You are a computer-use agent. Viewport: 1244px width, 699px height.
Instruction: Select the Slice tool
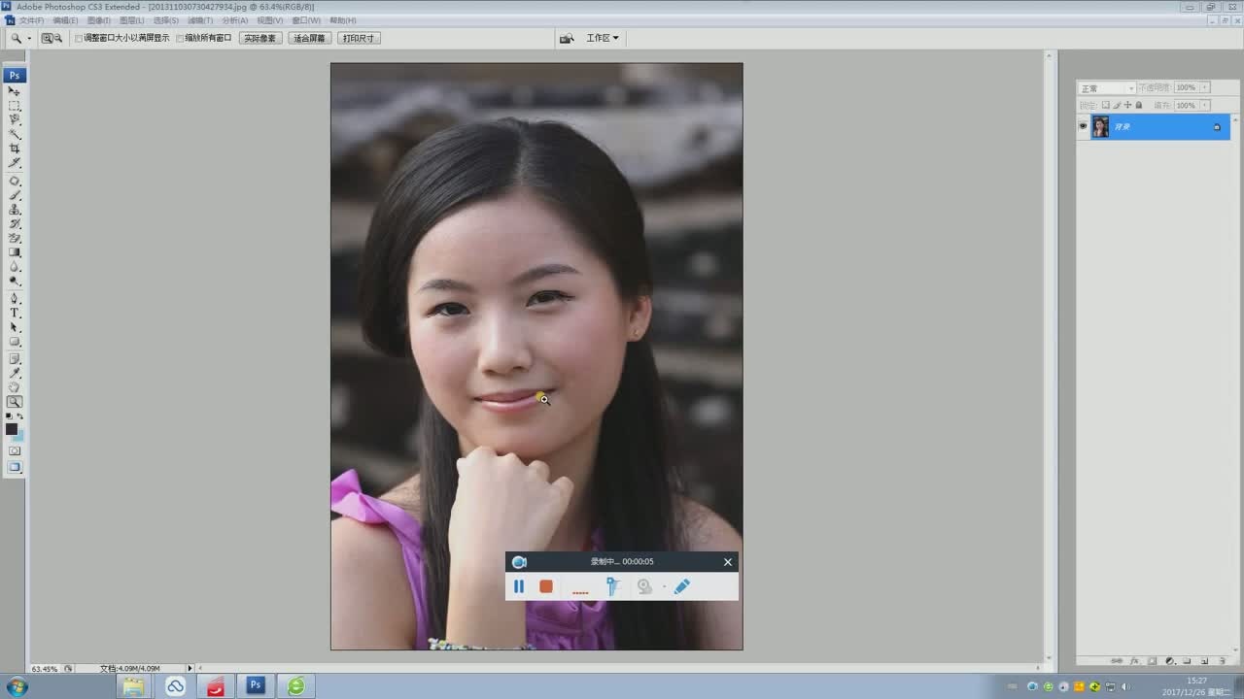(15, 162)
